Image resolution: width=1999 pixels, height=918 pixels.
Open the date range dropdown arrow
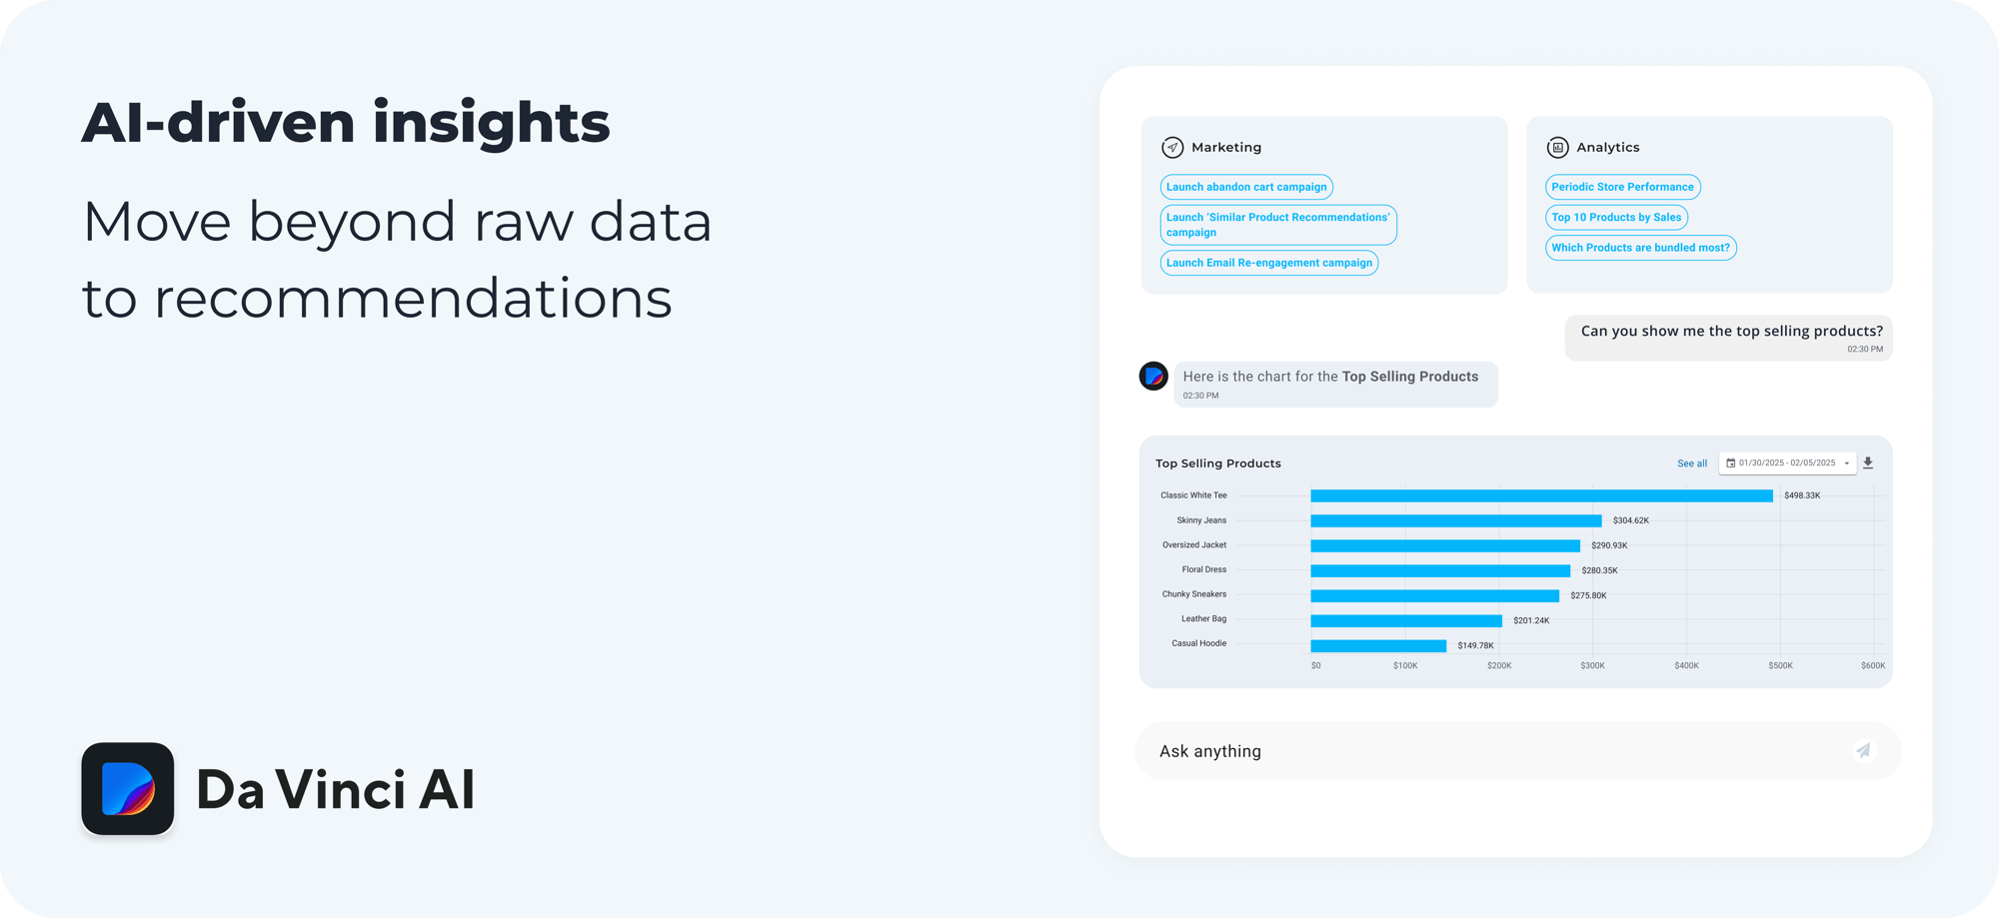coord(1847,463)
